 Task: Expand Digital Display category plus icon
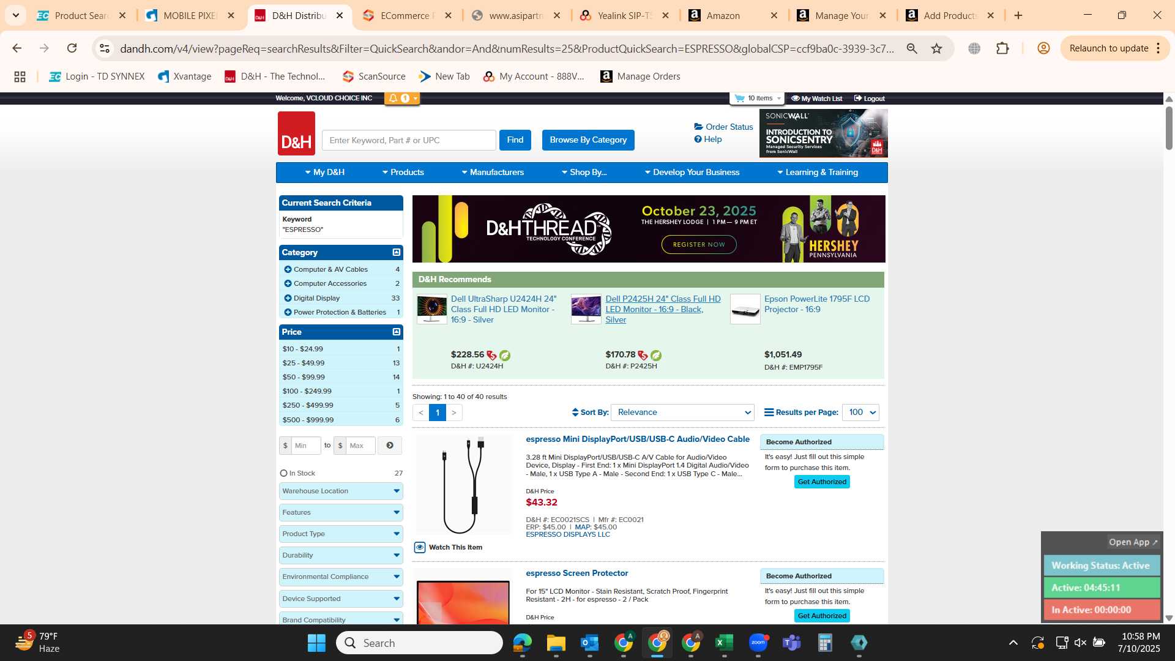point(288,298)
